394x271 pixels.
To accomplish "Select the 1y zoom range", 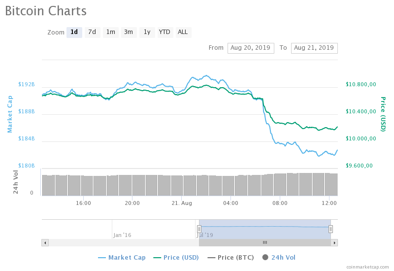I will pyautogui.click(x=147, y=32).
